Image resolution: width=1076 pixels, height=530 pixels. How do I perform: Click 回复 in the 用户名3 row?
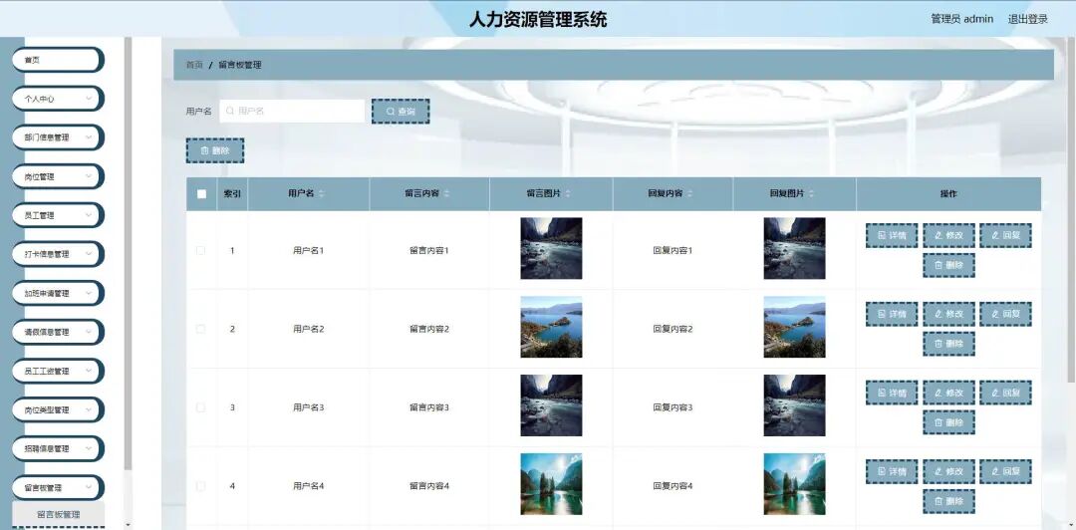1005,393
